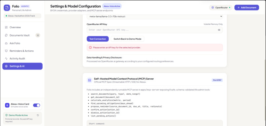Click the Test Connection button
The width and height of the screenshot is (266, 126).
tap(98, 39)
